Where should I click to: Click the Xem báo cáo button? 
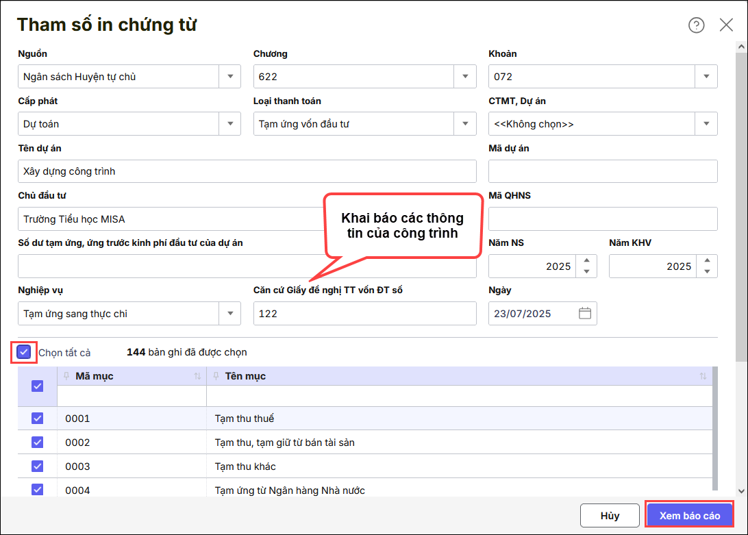(689, 515)
